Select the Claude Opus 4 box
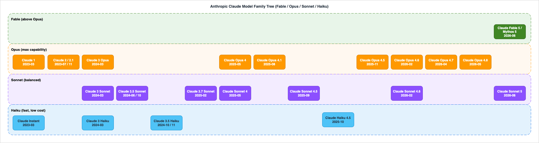Screen dimensions: 539x143 coord(235,62)
